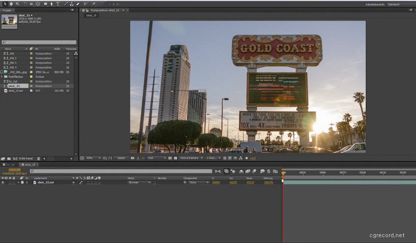Open the view layout dropdown in viewer

pos(213,158)
